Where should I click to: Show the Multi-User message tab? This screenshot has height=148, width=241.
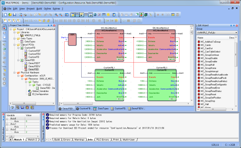129,140
